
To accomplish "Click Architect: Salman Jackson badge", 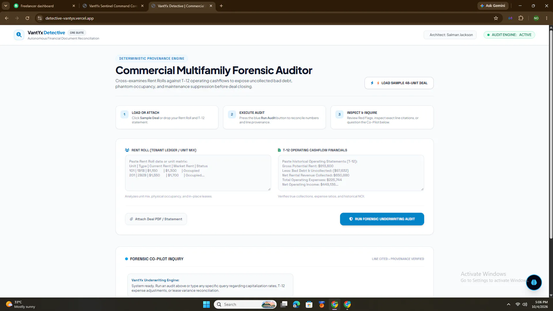I will pyautogui.click(x=450, y=35).
